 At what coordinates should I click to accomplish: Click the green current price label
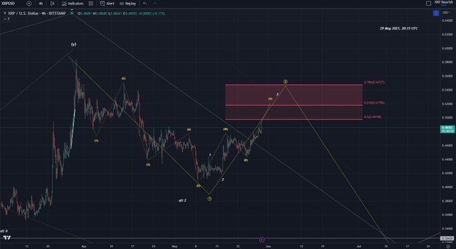tap(447, 129)
